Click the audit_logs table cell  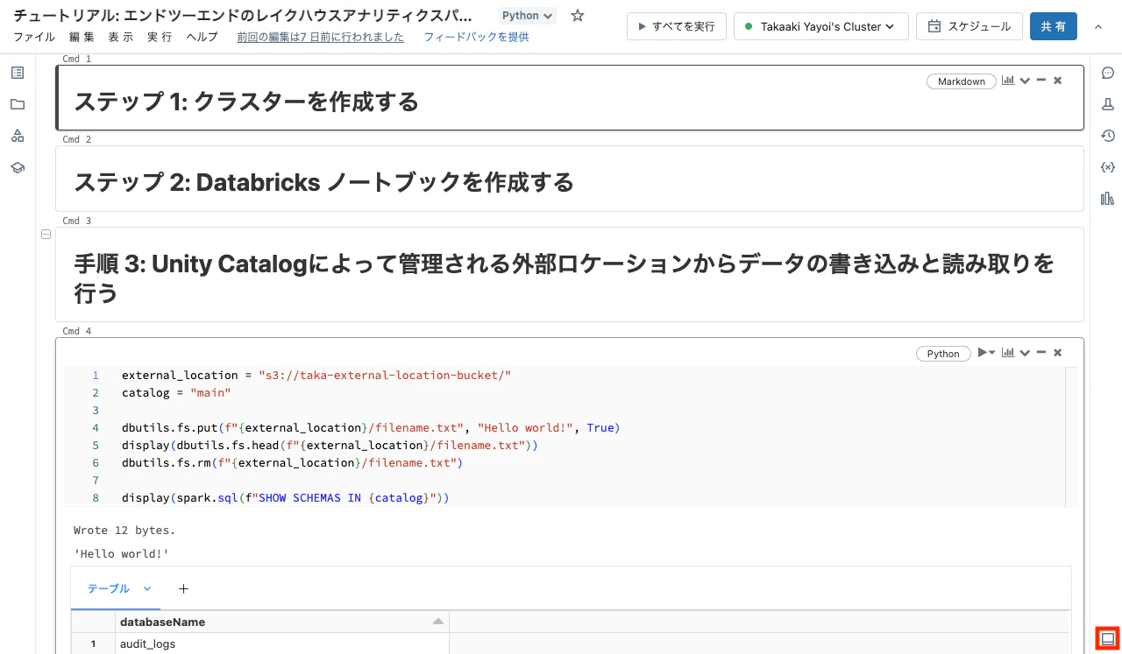click(147, 643)
